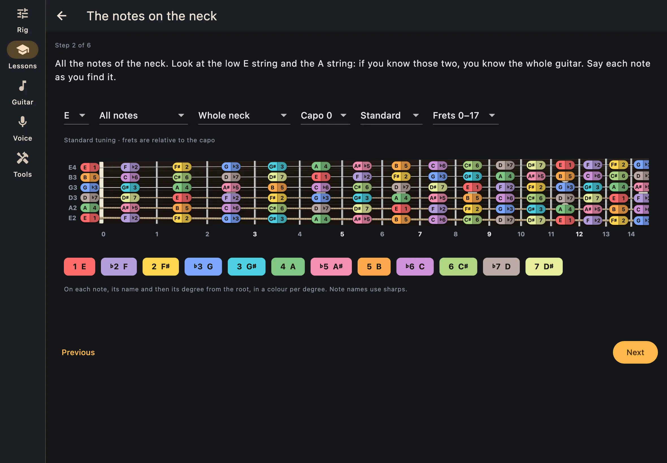The image size is (667, 463).
Task: Toggle the red 1 E degree chip
Action: 80,267
